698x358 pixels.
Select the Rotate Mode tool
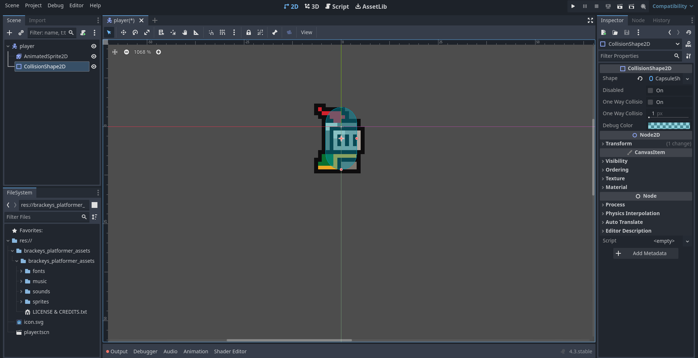tap(135, 32)
